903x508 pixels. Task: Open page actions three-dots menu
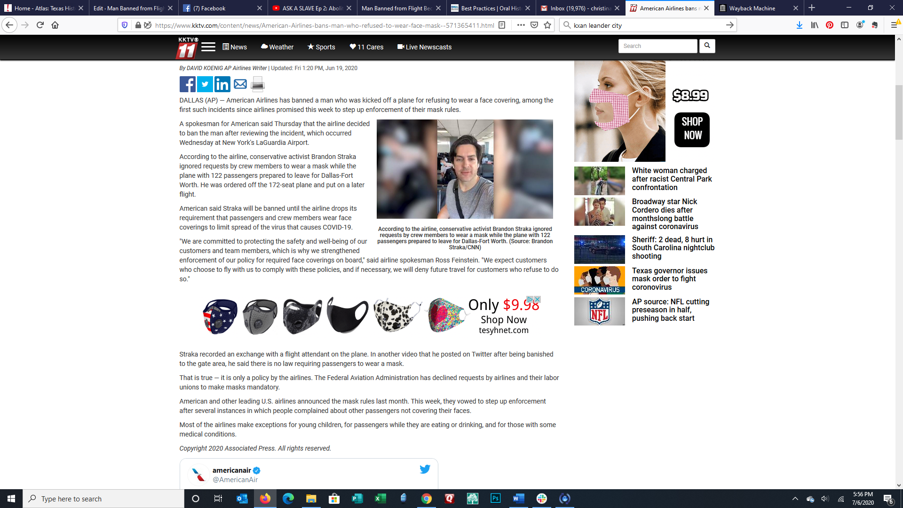pyautogui.click(x=521, y=25)
